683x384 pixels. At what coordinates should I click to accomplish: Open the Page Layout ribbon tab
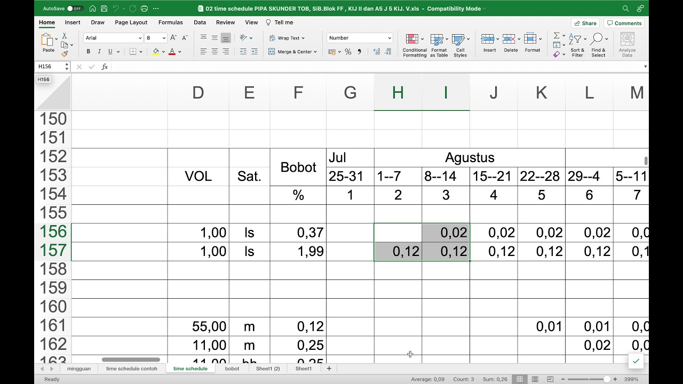[131, 22]
